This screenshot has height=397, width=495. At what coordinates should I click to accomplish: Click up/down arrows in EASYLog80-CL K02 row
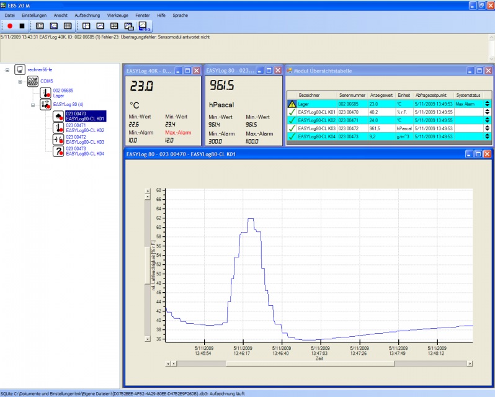(x=488, y=120)
